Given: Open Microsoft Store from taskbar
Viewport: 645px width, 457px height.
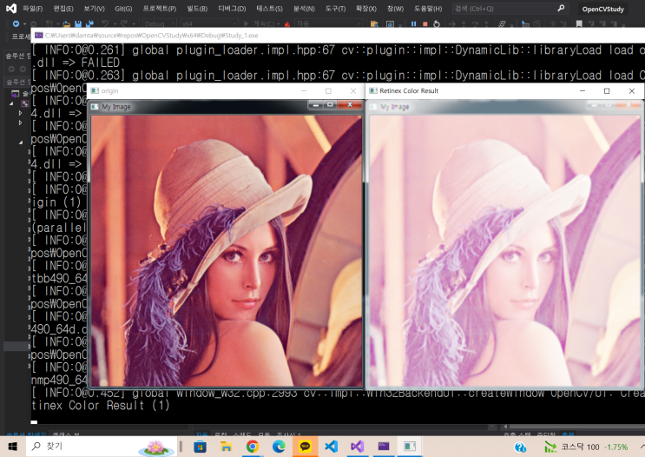Looking at the screenshot, I should (x=200, y=447).
